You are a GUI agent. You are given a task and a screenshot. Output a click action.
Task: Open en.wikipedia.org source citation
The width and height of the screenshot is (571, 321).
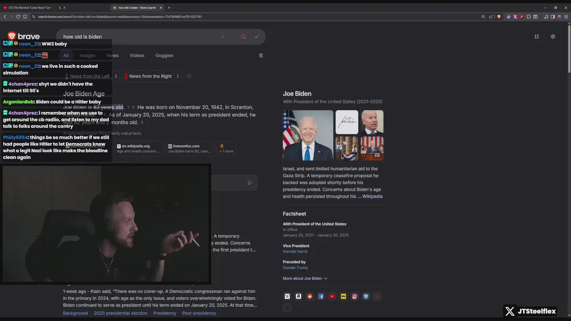point(138,148)
